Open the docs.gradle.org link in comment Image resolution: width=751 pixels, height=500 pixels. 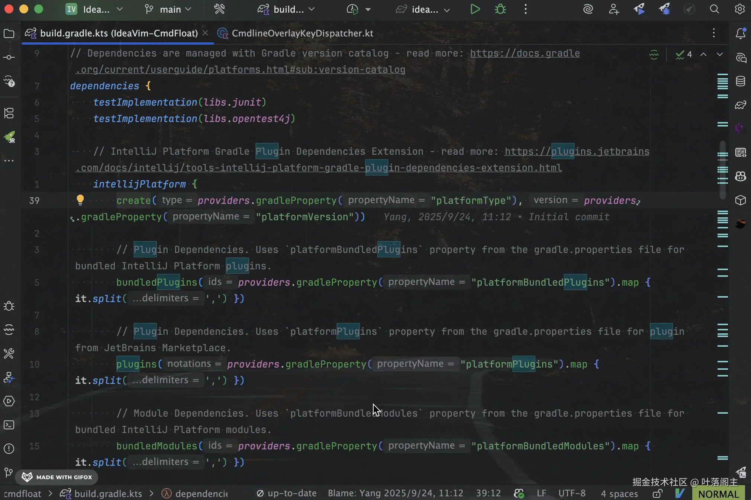[525, 53]
